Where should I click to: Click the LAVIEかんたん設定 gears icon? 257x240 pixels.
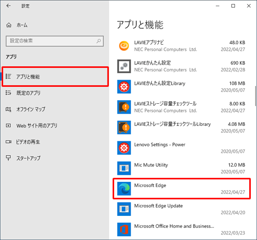click(124, 66)
